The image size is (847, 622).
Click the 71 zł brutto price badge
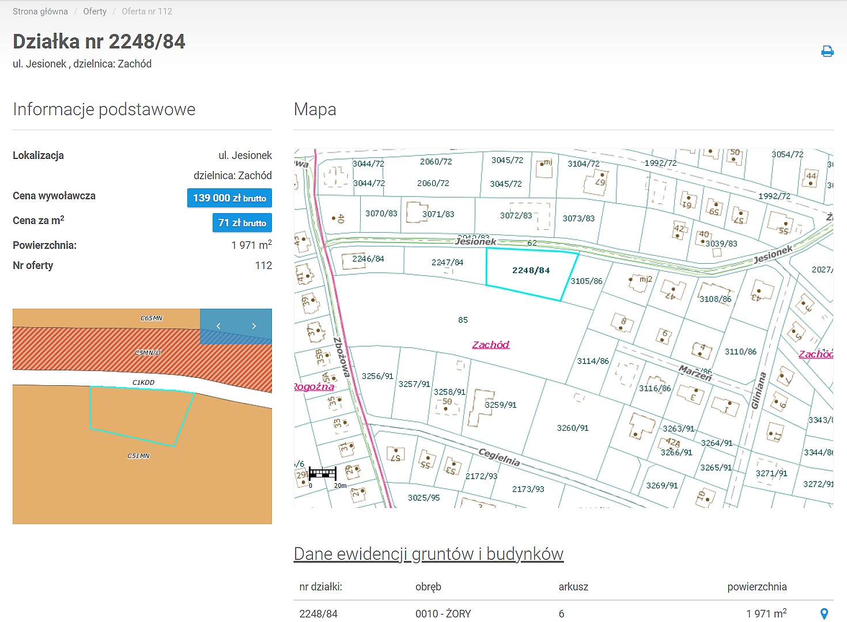click(x=242, y=223)
